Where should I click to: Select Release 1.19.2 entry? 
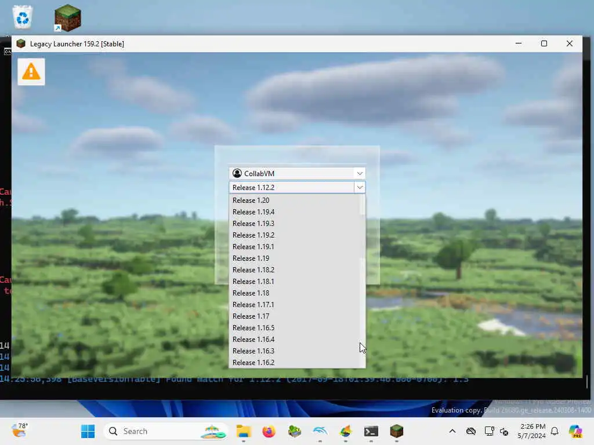point(294,235)
